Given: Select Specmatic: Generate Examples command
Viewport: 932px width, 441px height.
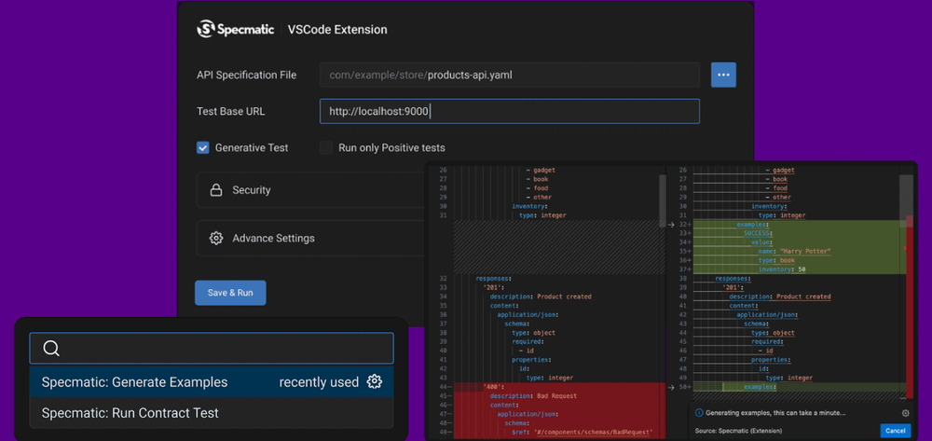Looking at the screenshot, I should pos(135,381).
